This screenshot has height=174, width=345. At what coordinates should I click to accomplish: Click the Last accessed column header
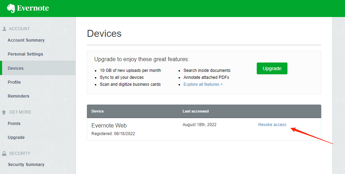tap(196, 111)
